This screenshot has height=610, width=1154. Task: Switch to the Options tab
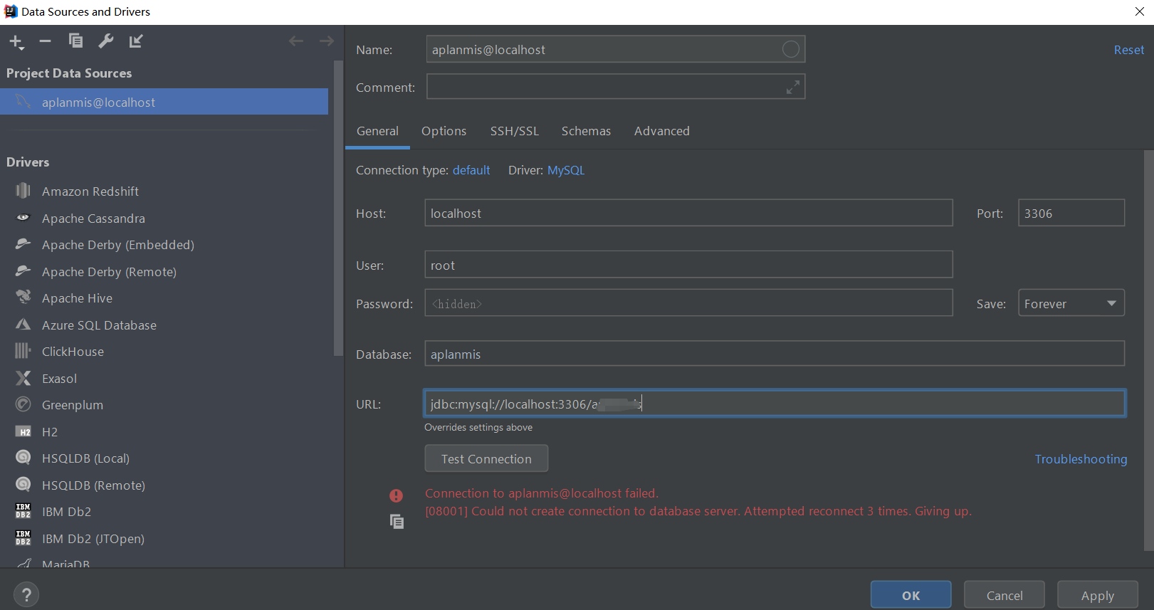point(444,131)
